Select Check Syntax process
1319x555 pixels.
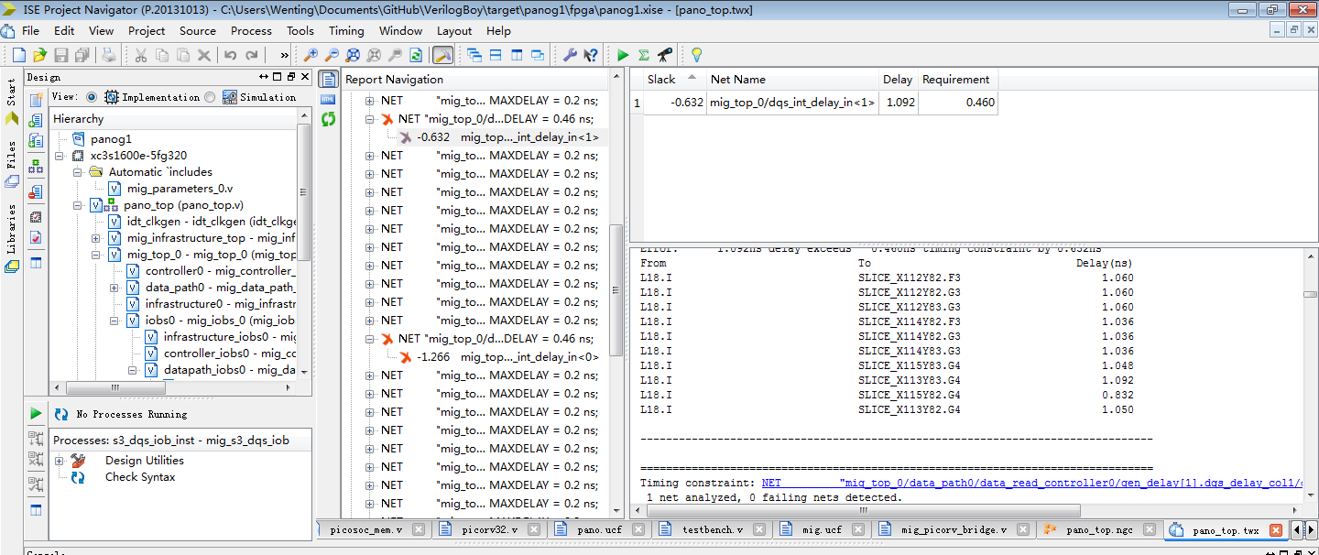click(x=139, y=477)
